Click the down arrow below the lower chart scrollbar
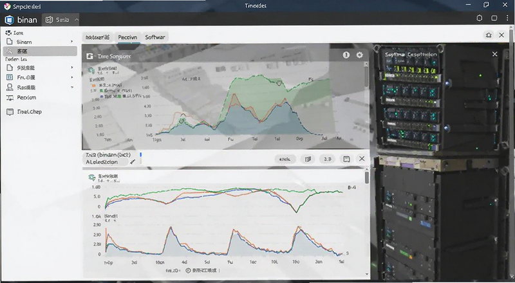 tap(366, 274)
